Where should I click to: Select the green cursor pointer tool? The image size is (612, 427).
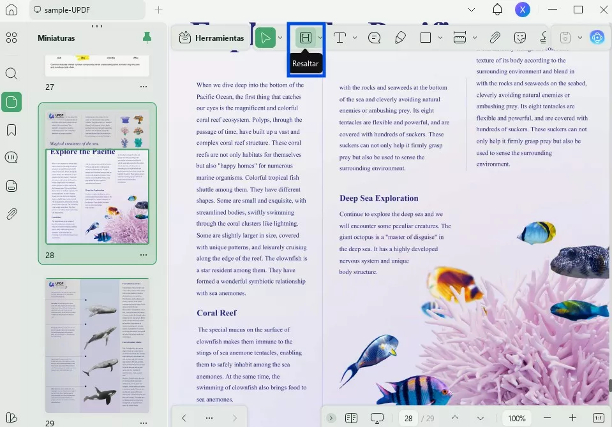pyautogui.click(x=265, y=38)
